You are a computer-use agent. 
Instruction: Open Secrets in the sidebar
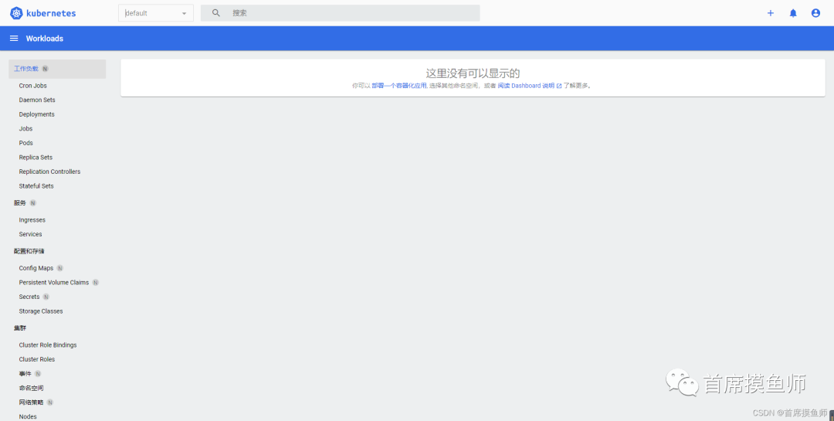coord(29,297)
